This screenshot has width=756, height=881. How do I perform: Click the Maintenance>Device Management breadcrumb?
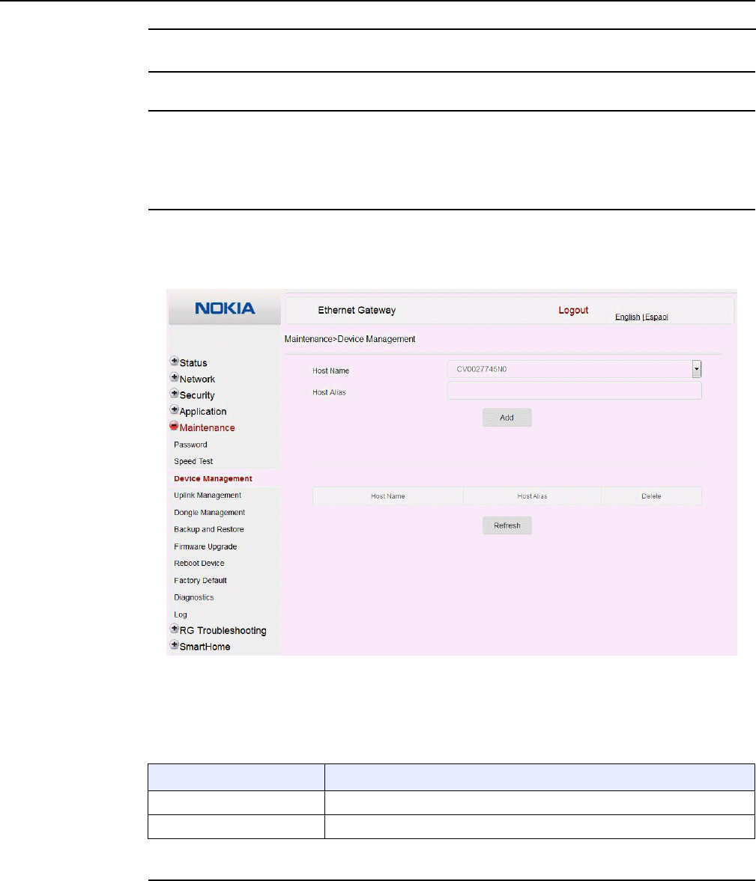[x=350, y=339]
